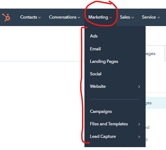166x150 pixels.
Task: Open the Conversations menu
Action: click(x=64, y=17)
